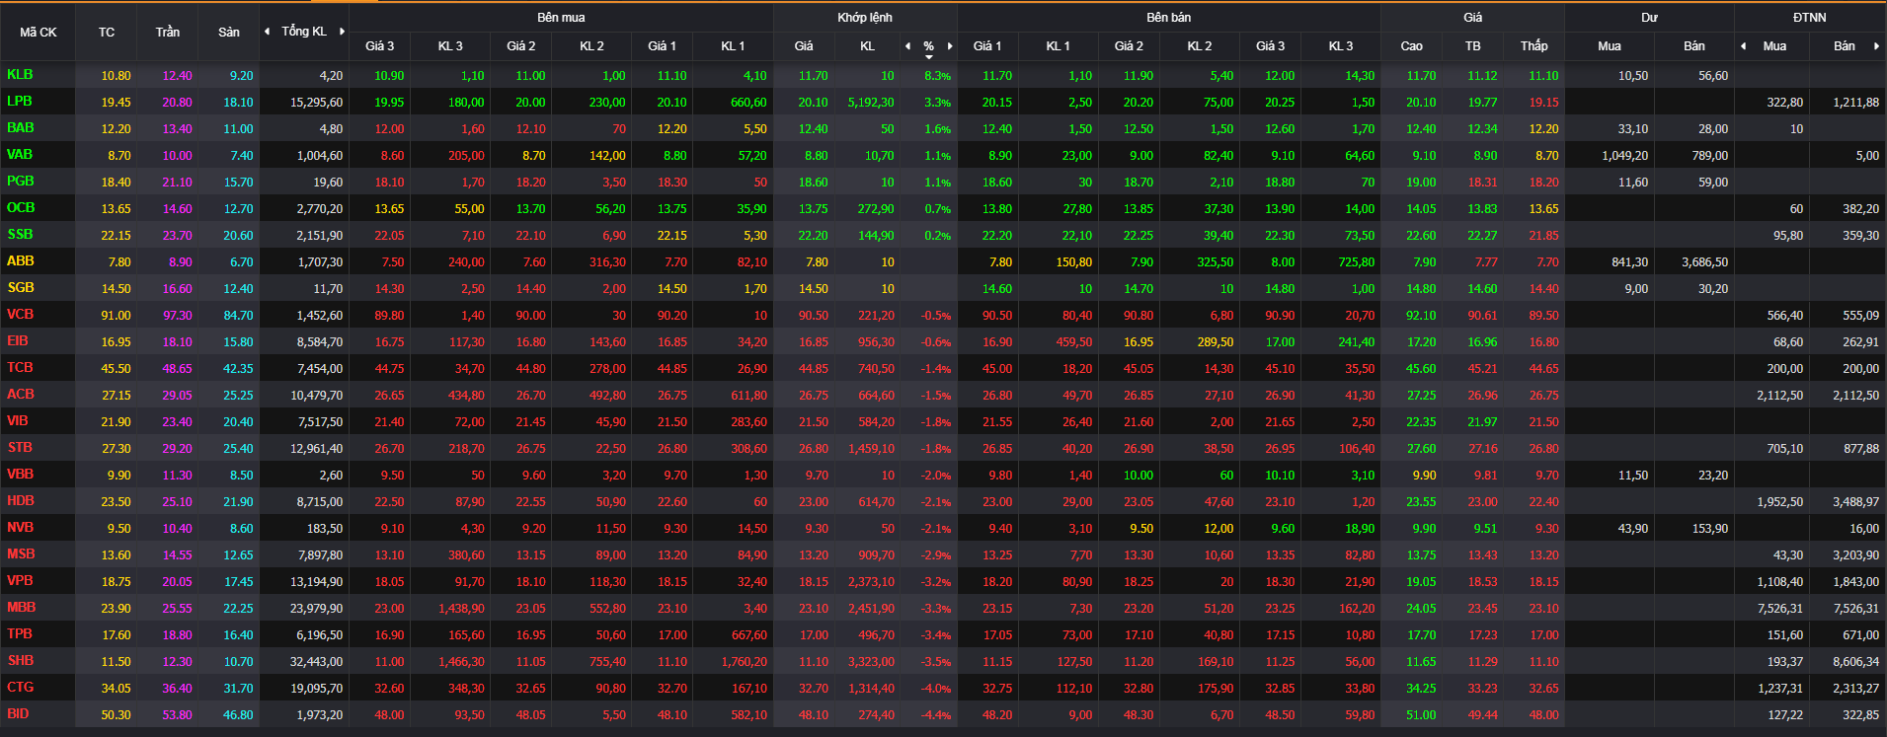Select the HDB ticker
The height and width of the screenshot is (737, 1887).
pos(20,500)
